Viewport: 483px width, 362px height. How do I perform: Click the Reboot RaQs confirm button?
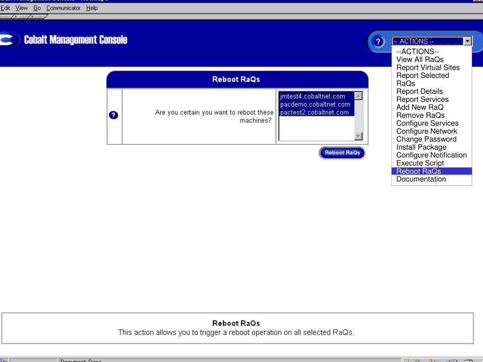(x=342, y=153)
